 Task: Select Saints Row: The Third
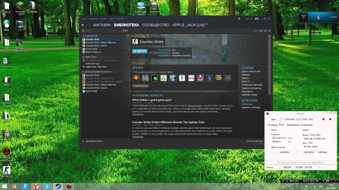click(96, 67)
